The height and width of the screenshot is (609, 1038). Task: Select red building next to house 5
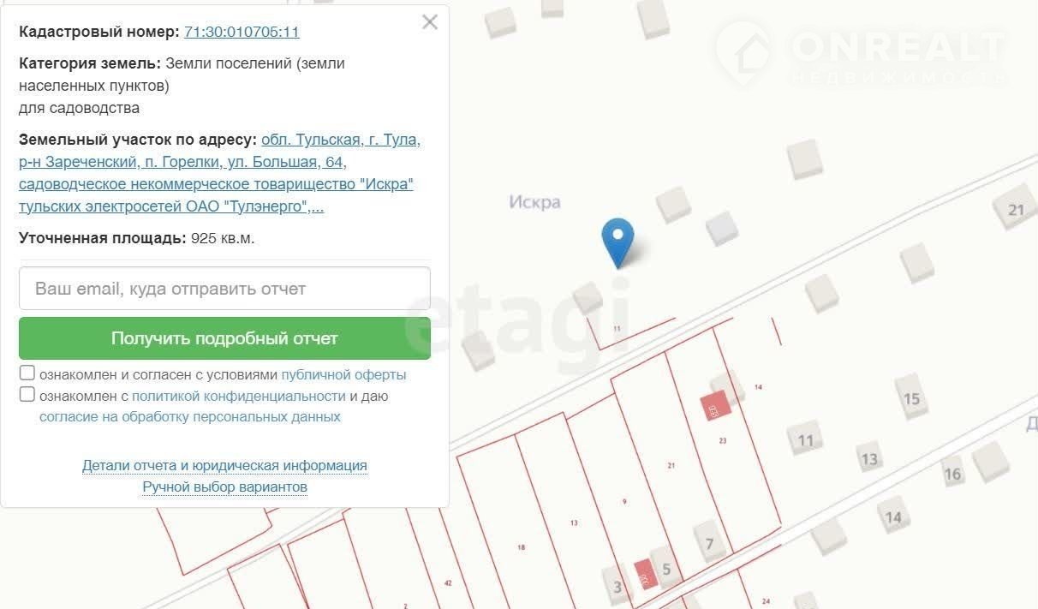click(644, 572)
